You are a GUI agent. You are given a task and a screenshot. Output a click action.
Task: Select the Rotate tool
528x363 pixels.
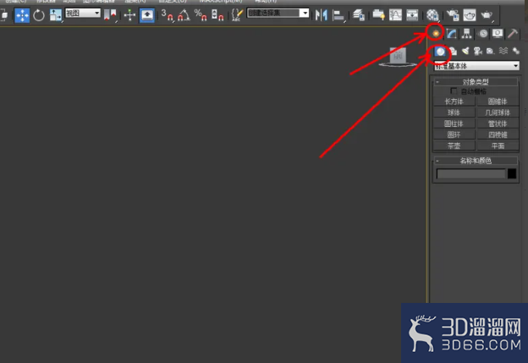39,15
